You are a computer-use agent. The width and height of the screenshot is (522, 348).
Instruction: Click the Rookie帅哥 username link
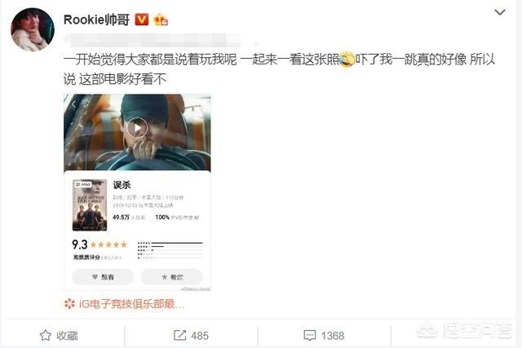[x=96, y=20]
